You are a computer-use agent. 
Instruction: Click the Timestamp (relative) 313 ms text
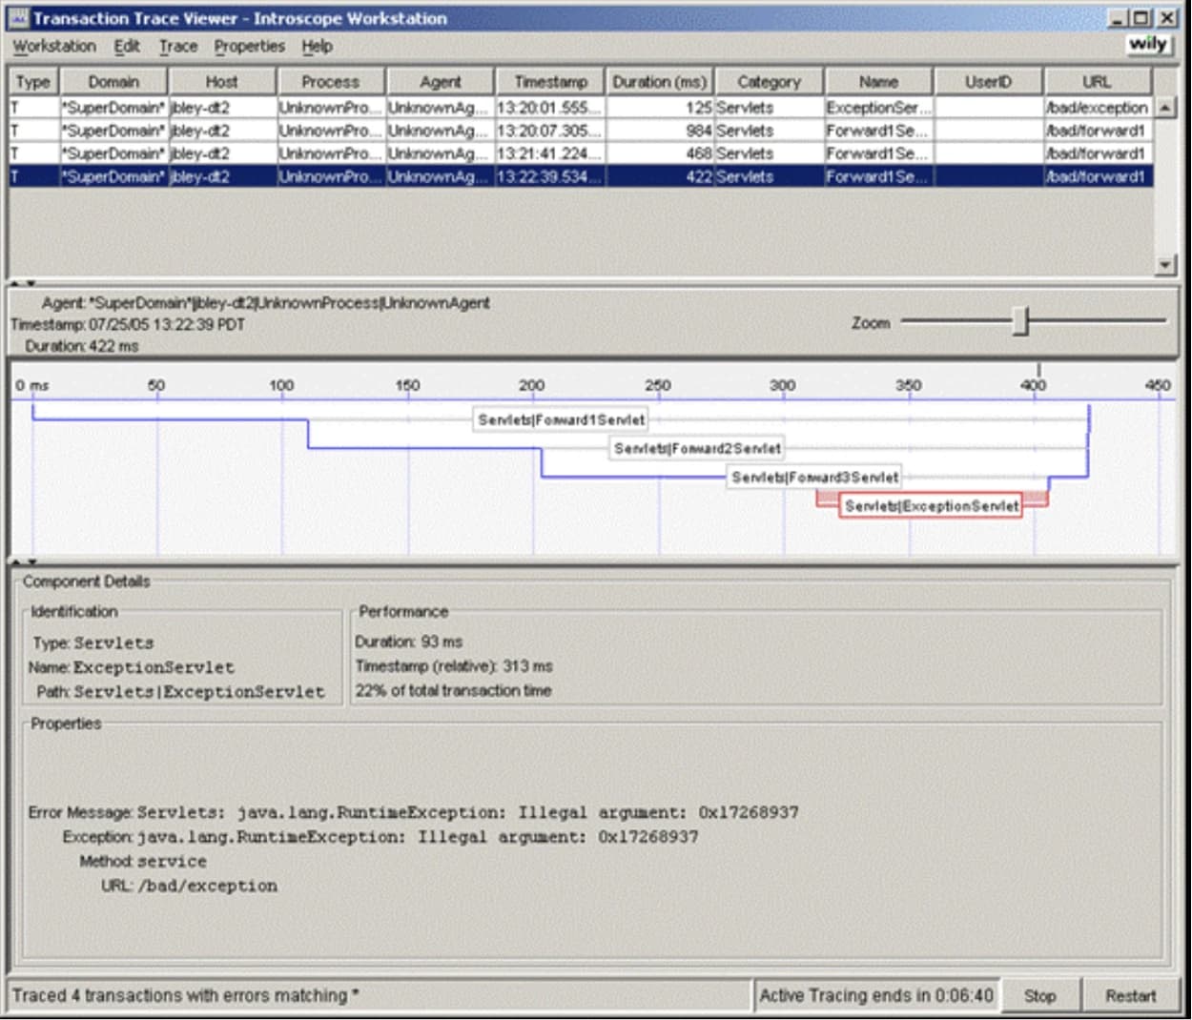[x=454, y=665]
